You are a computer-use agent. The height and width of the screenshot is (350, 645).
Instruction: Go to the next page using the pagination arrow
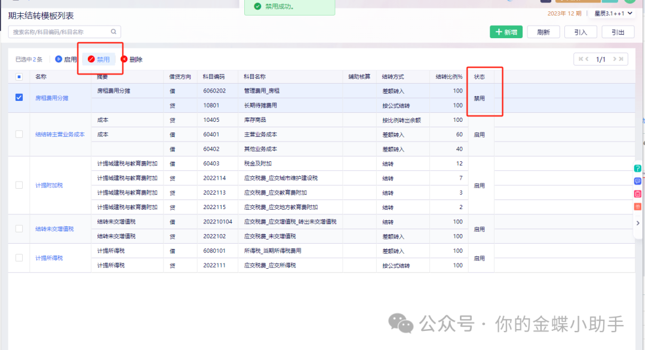coord(615,59)
